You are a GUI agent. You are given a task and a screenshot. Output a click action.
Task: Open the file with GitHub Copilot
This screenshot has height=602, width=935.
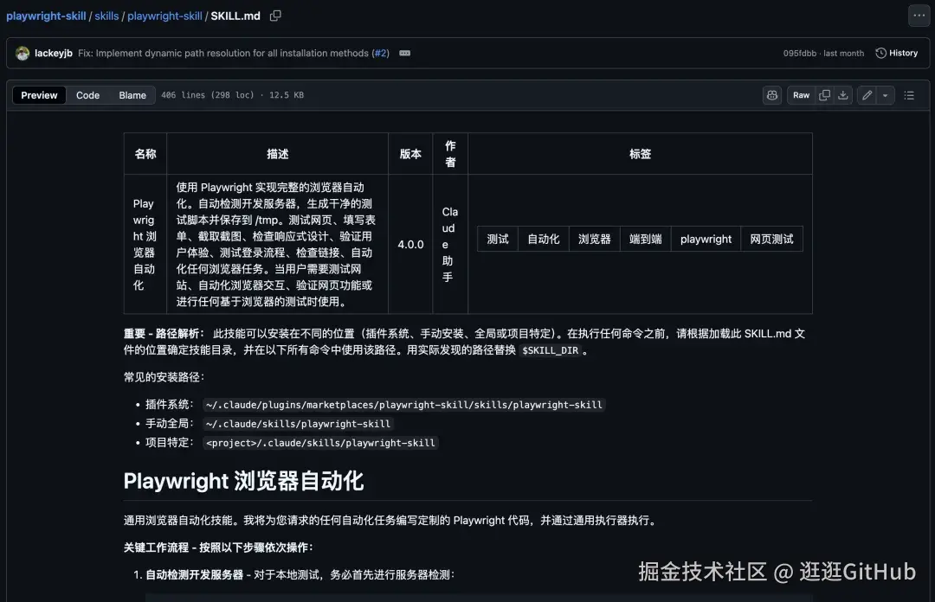tap(772, 95)
